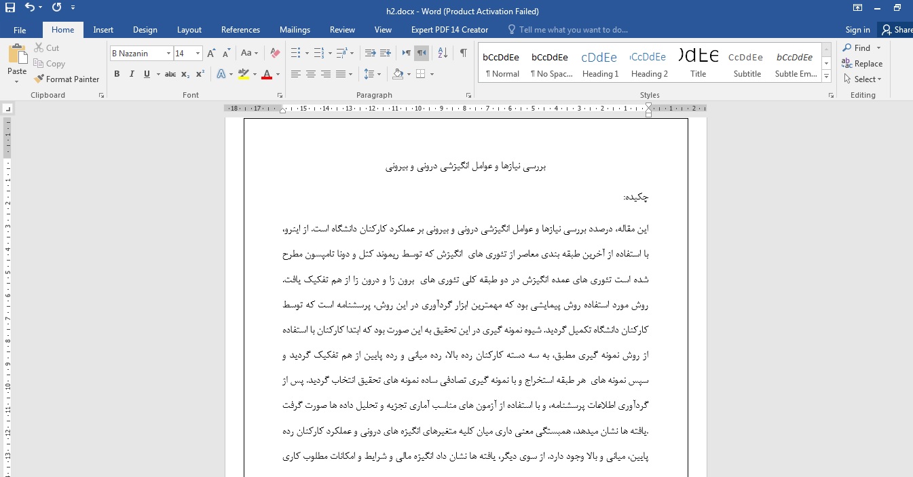Screen dimensions: 913x477
Task: Open Text Effects and Typography
Action: pos(221,74)
